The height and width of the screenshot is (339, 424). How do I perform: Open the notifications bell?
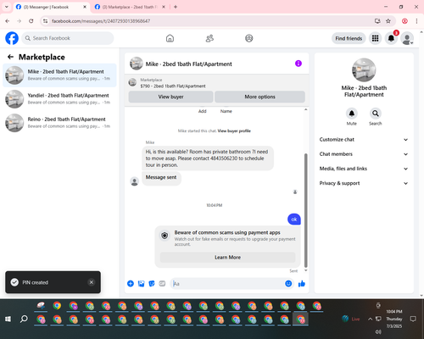click(391, 38)
